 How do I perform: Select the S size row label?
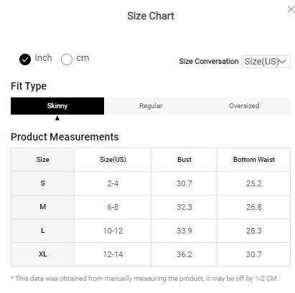click(42, 183)
